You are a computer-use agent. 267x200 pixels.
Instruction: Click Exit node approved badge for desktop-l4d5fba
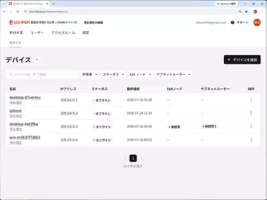[174, 127]
